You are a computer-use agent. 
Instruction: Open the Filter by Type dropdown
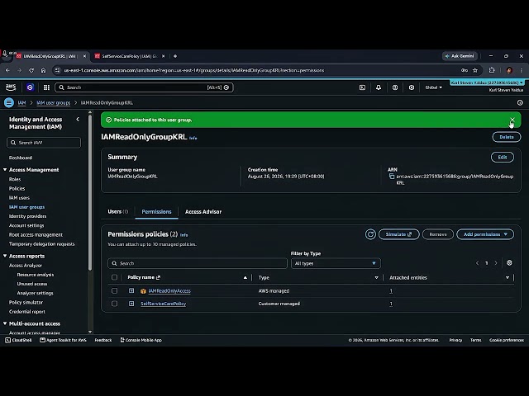[x=336, y=263]
